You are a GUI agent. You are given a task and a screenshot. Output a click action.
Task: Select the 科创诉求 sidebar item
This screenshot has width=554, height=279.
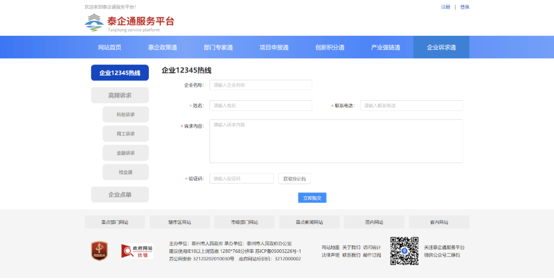[x=126, y=114]
